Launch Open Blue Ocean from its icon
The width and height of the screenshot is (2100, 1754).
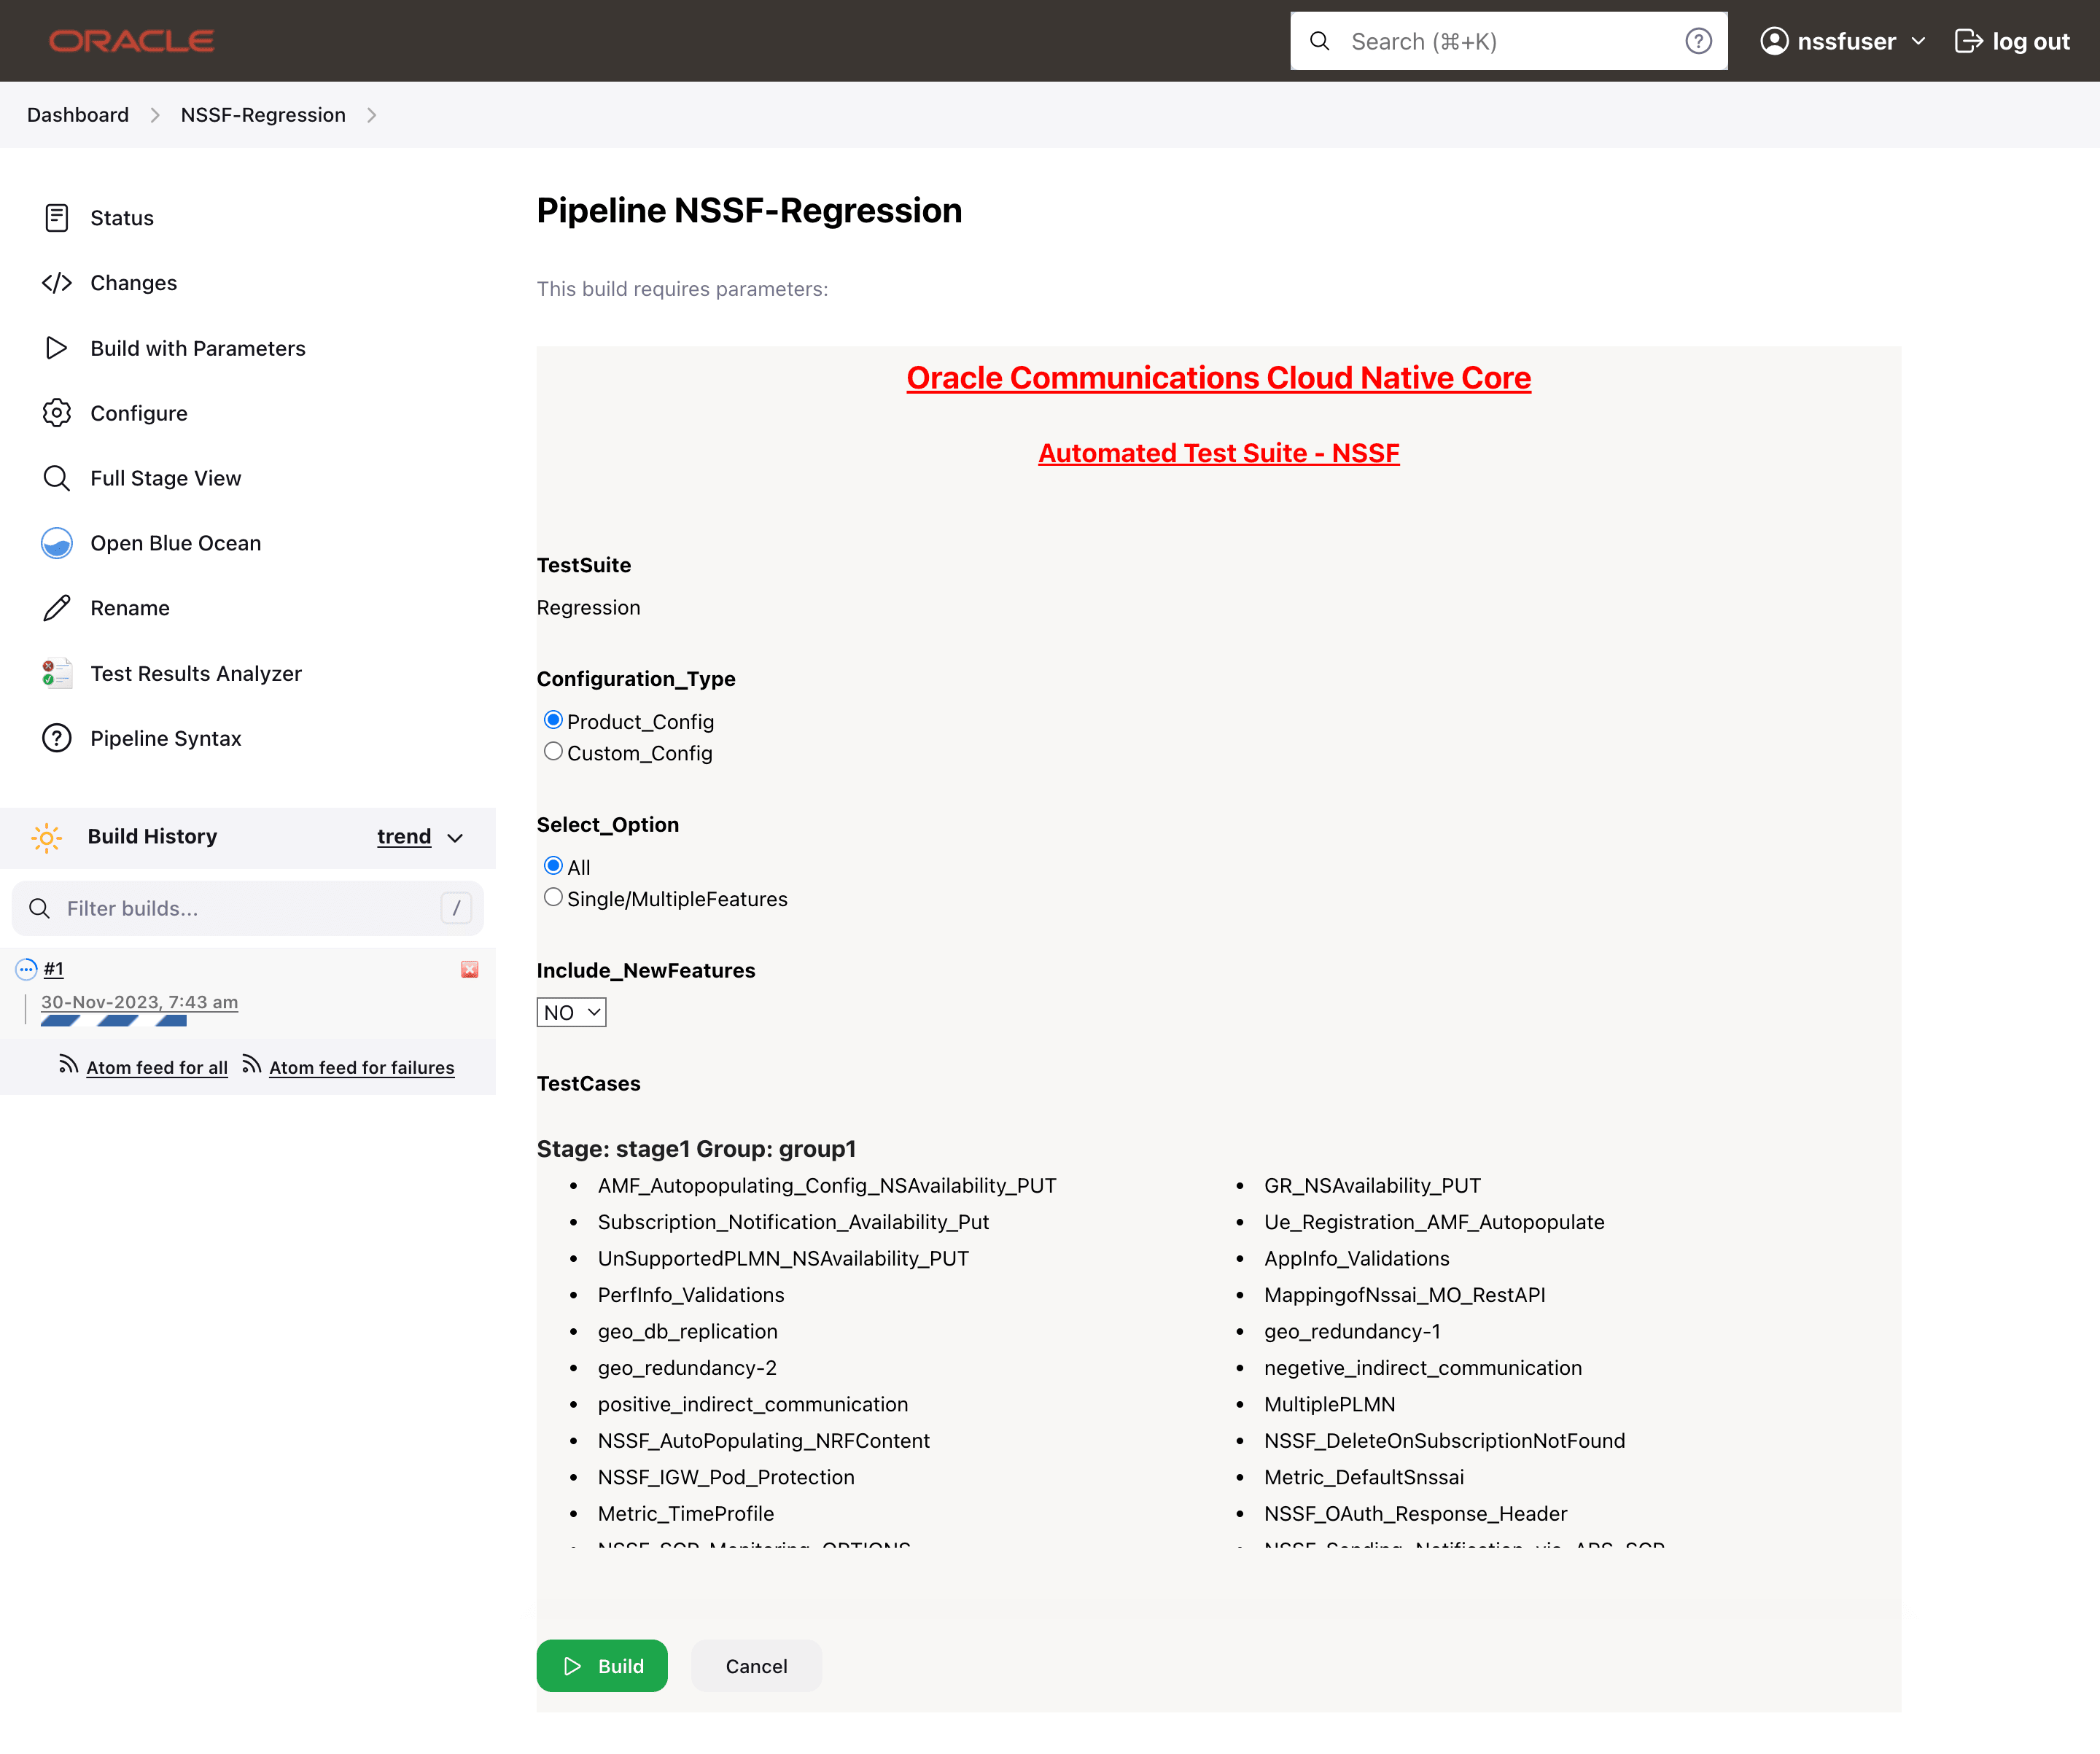pos(57,543)
